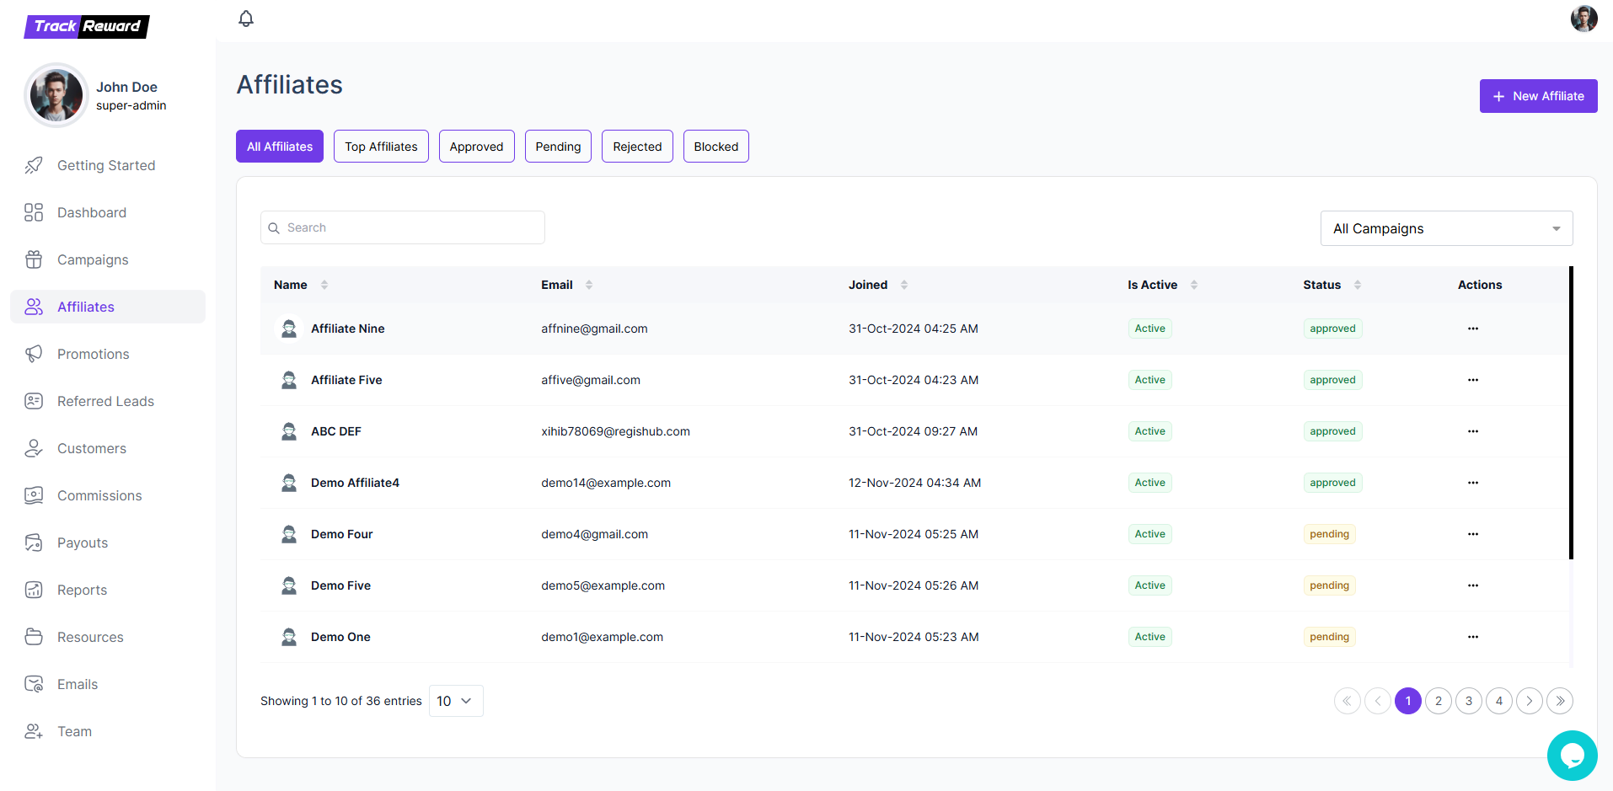Click the Affiliates people icon in sidebar

click(x=34, y=307)
